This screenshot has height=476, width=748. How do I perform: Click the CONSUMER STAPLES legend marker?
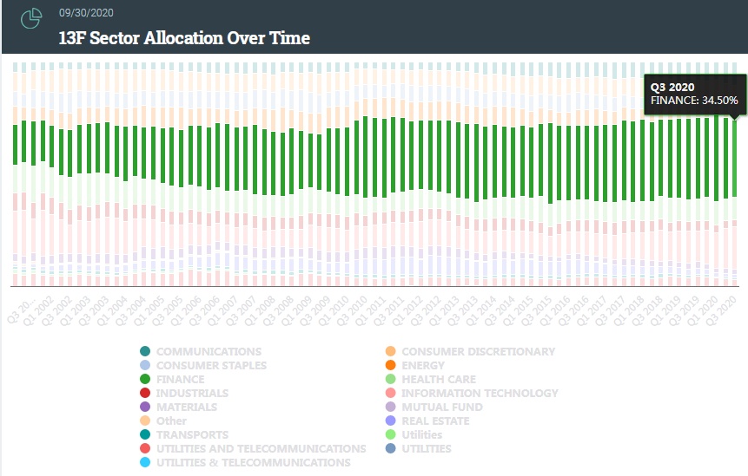(x=145, y=365)
